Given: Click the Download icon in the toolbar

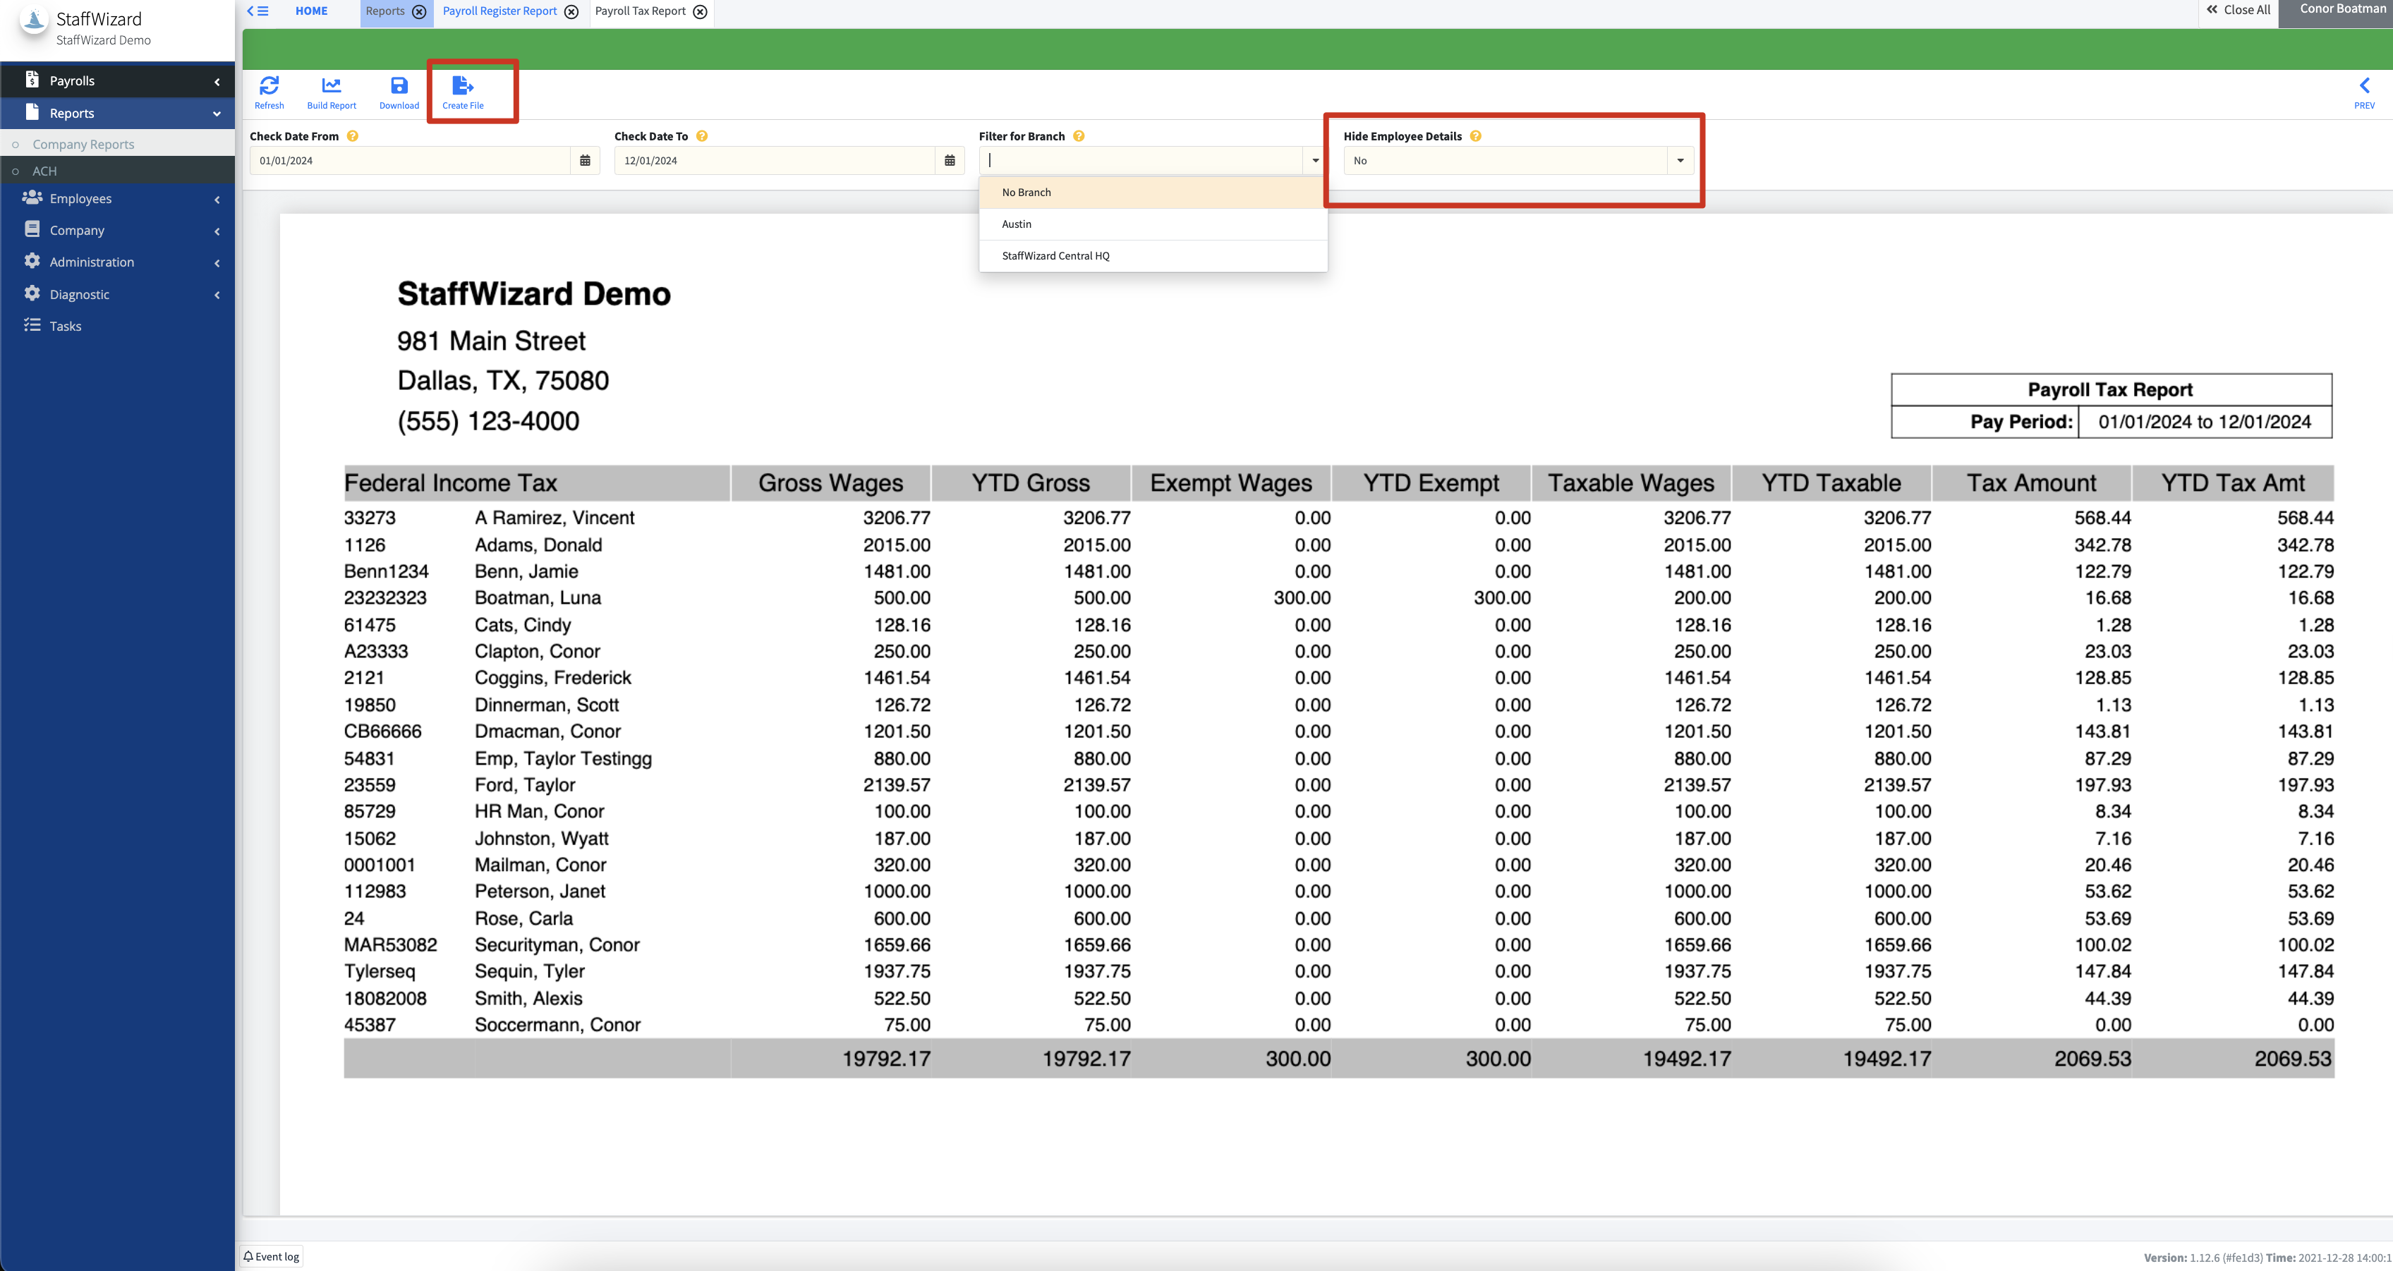Looking at the screenshot, I should (x=399, y=91).
